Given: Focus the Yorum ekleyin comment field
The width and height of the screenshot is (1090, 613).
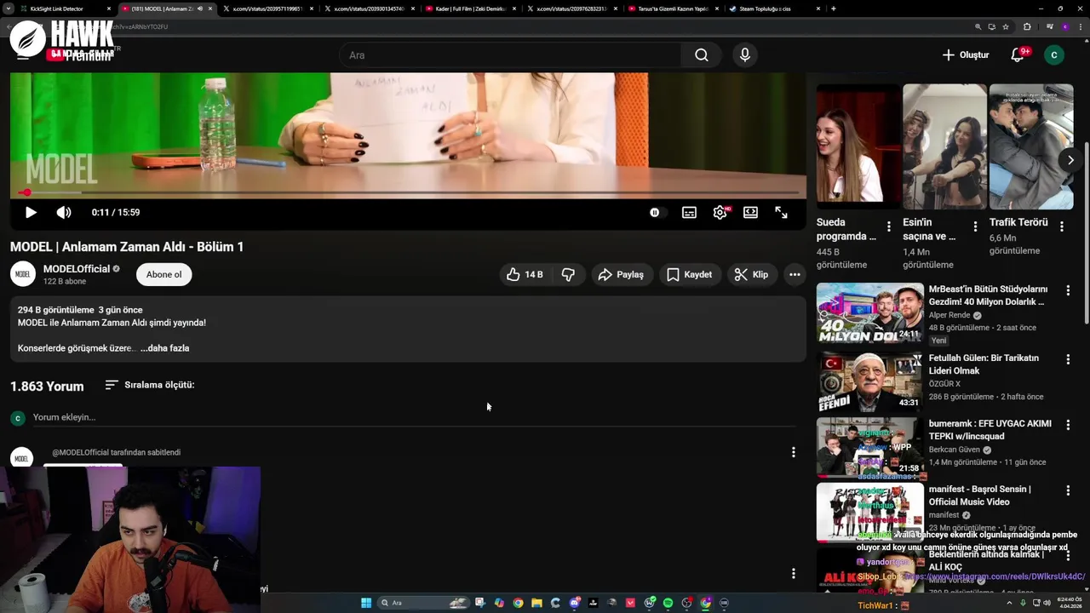Looking at the screenshot, I should (414, 417).
